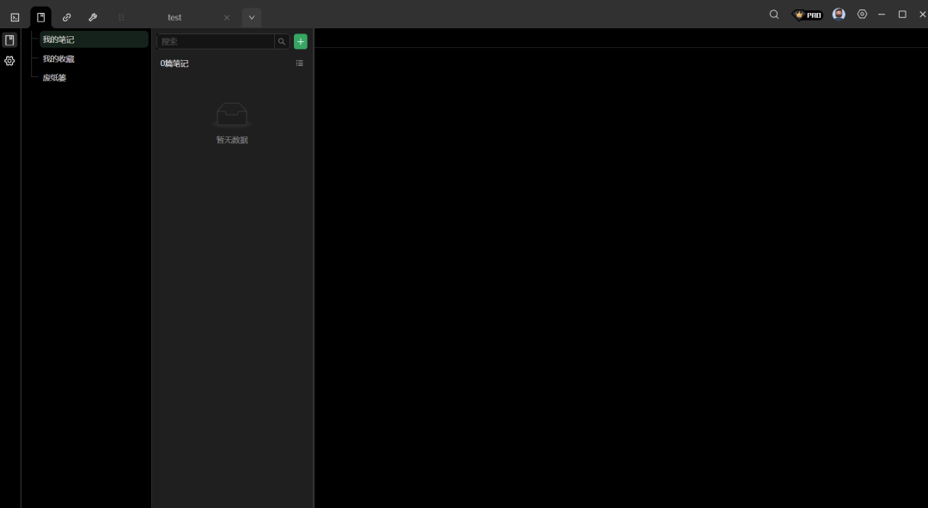This screenshot has height=508, width=928.
Task: Minimize the application window
Action: coord(882,15)
